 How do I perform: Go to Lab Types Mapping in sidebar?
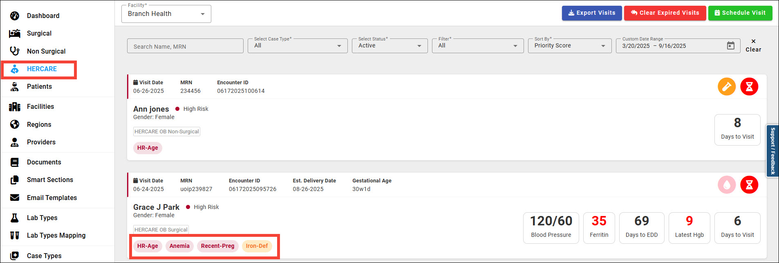[56, 236]
